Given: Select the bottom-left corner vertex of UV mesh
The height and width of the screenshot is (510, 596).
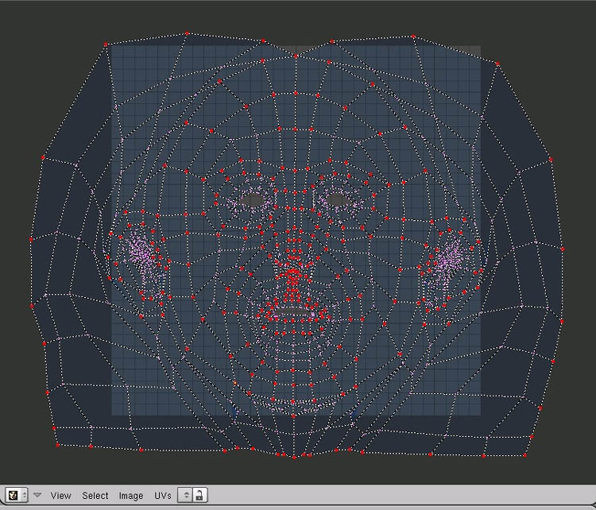Looking at the screenshot, I should coord(57,445).
